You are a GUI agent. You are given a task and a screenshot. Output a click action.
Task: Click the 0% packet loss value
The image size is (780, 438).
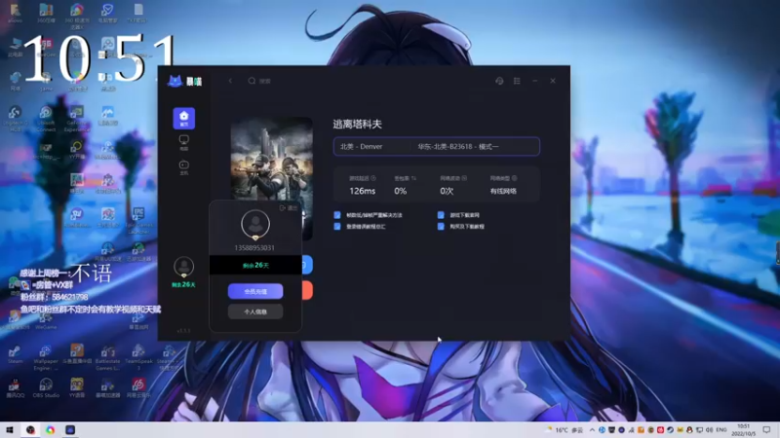click(x=401, y=191)
